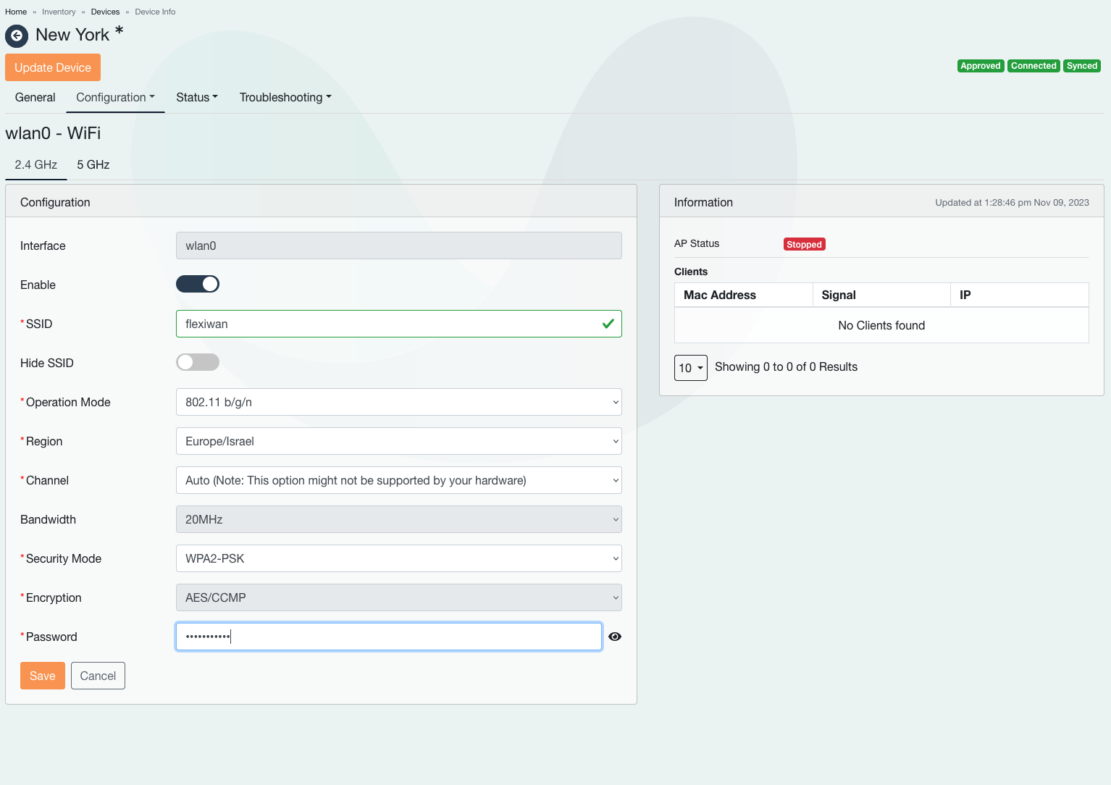The height and width of the screenshot is (785, 1111).
Task: Click the green checkmark in SSID field
Action: click(608, 324)
